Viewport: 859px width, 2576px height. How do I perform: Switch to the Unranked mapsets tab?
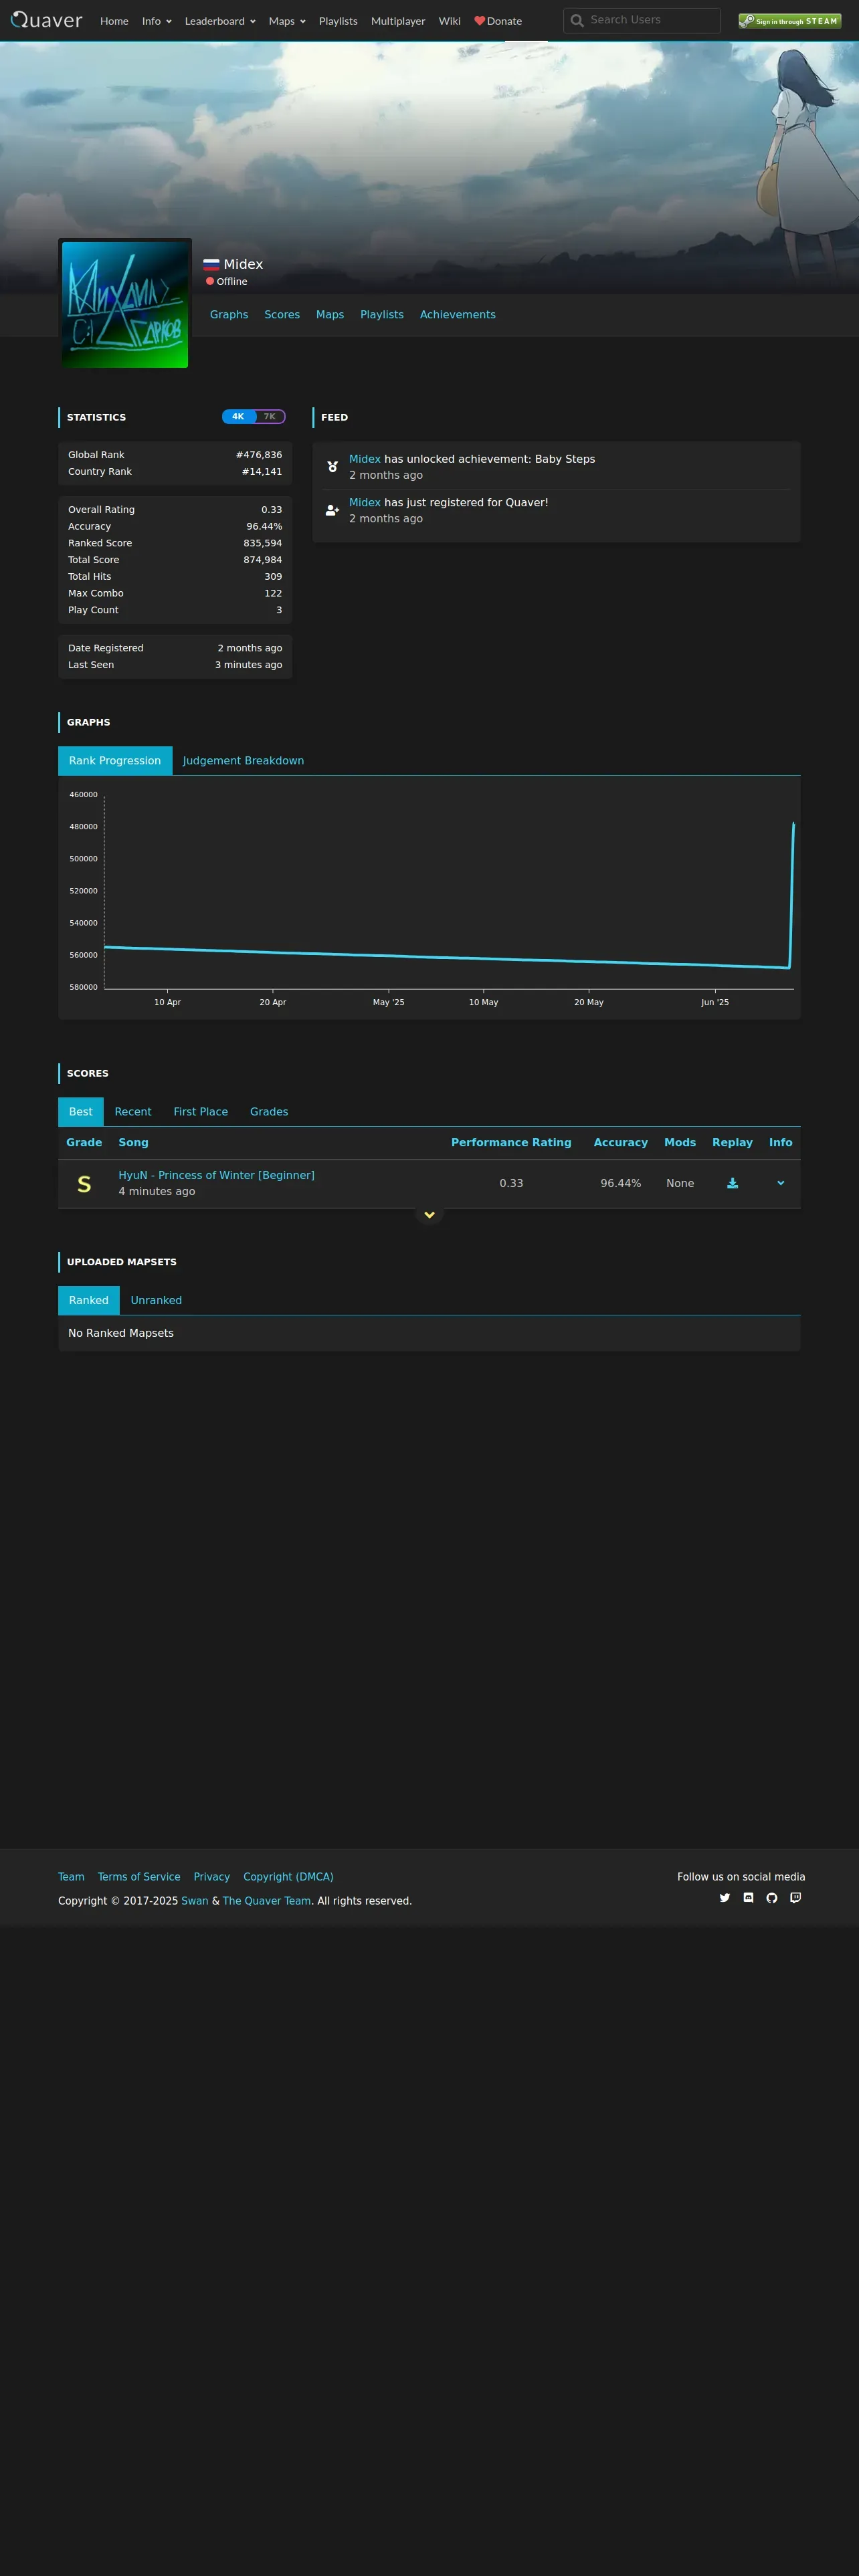156,1301
